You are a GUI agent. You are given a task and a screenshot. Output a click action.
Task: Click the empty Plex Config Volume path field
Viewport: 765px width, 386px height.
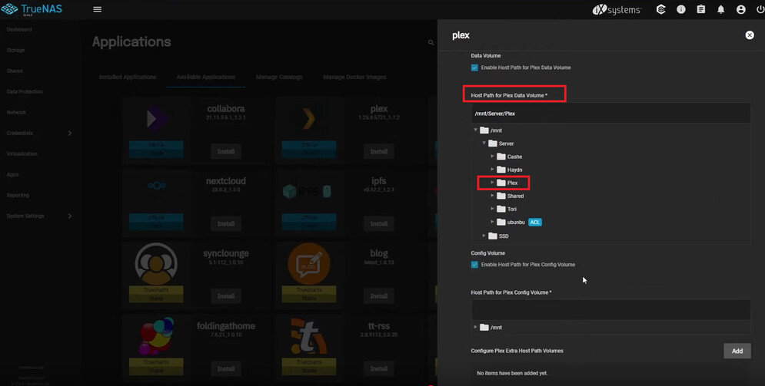tap(610, 310)
